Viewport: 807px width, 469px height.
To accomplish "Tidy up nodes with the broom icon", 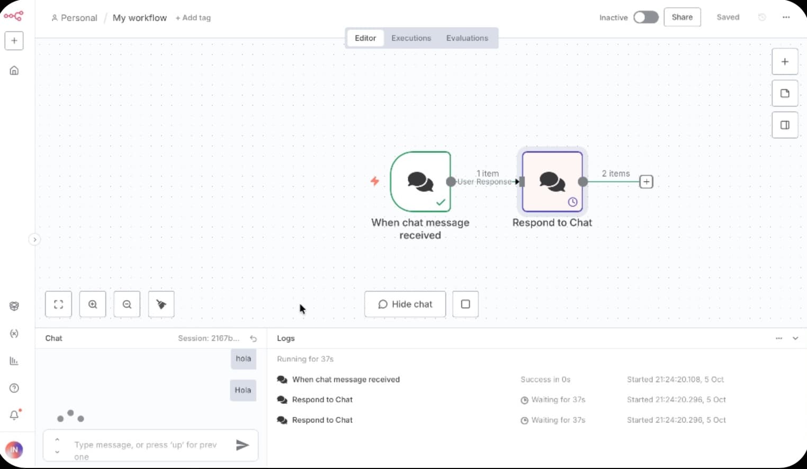I will pos(162,304).
